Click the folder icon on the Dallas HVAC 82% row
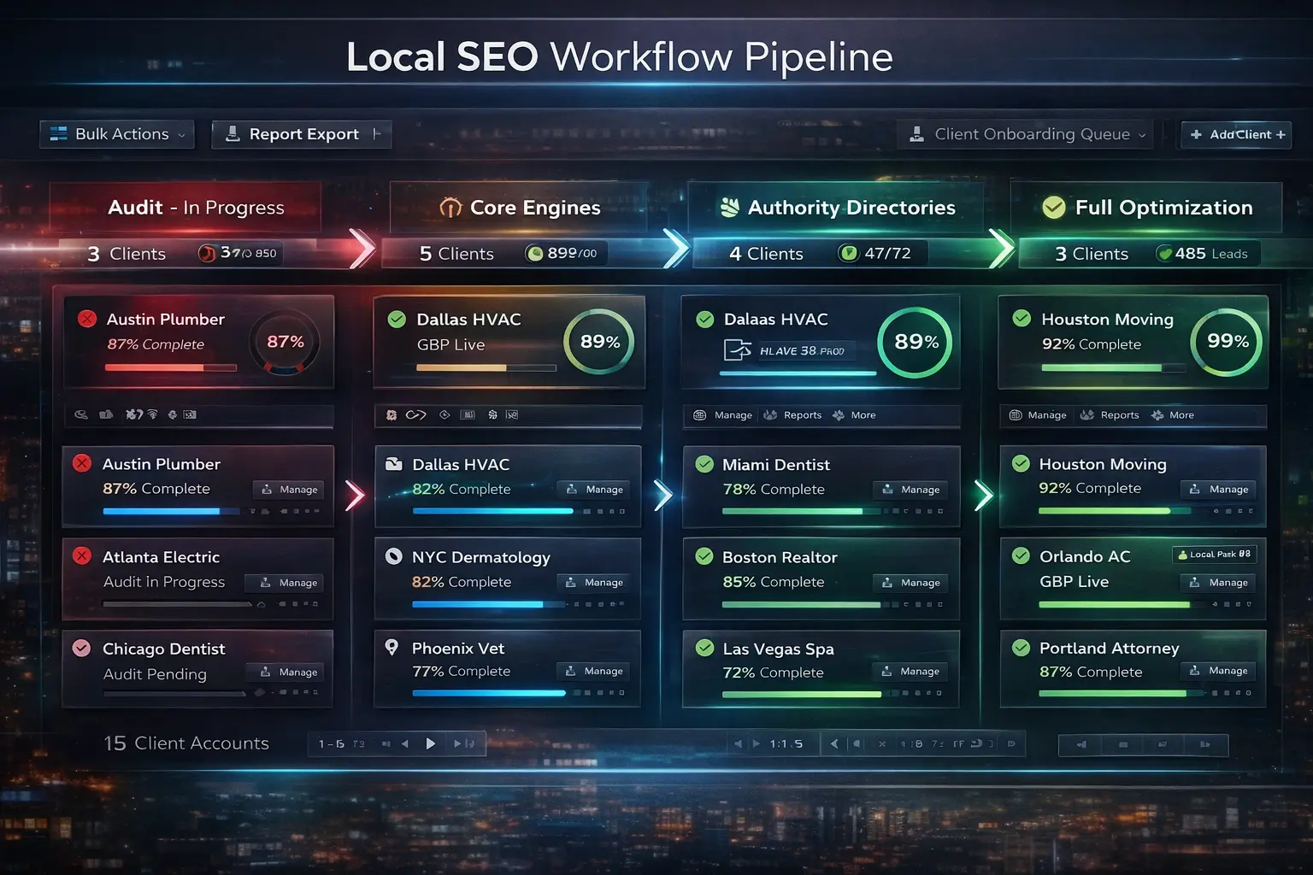 point(394,464)
